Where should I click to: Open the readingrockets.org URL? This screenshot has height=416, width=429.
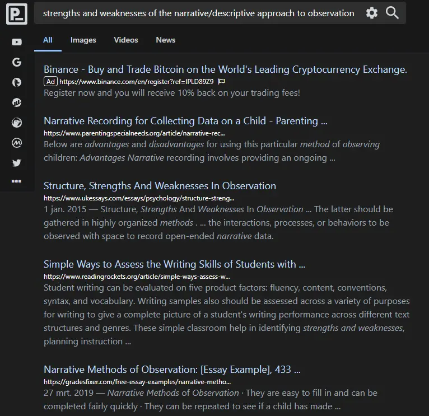click(x=137, y=277)
